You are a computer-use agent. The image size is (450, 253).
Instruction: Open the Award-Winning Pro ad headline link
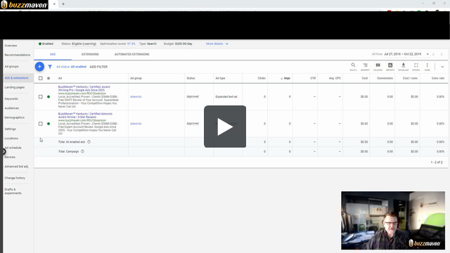click(84, 89)
